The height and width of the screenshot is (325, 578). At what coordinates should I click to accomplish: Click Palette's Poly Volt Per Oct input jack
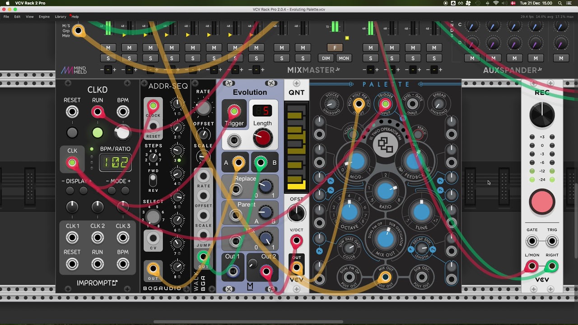pyautogui.click(x=359, y=105)
